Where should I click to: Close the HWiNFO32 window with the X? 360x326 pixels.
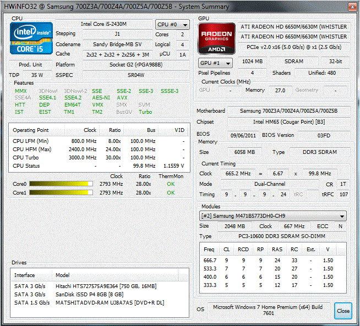pos(352,7)
